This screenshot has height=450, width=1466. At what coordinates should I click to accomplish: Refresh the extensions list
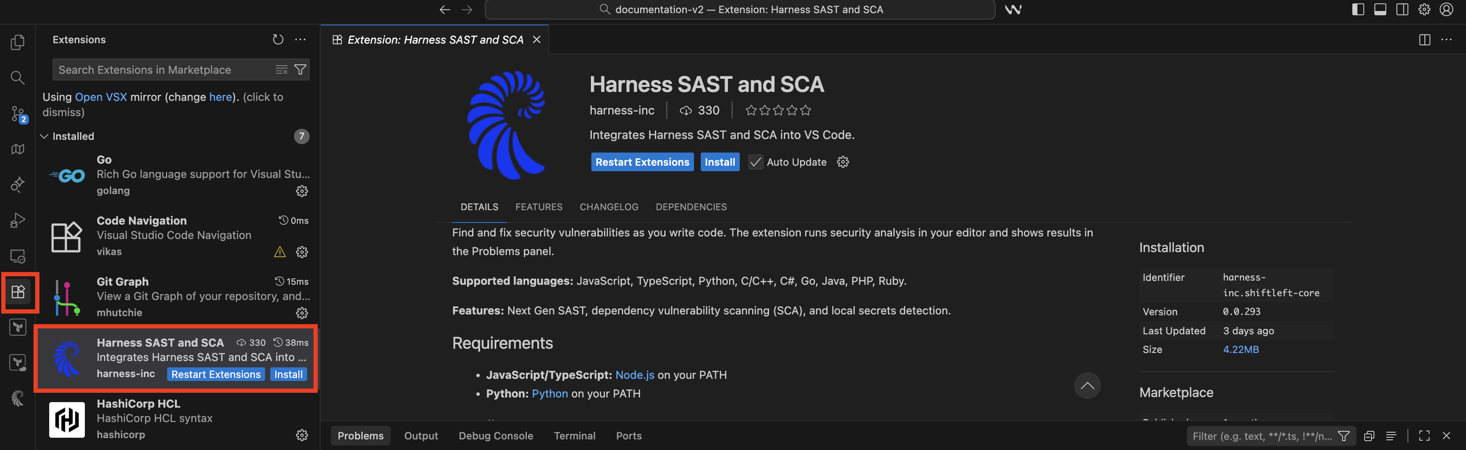[278, 40]
